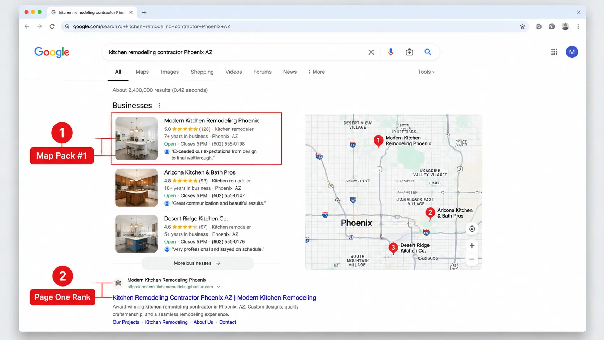Viewport: 604px width, 340px height.
Task: Zoom out on the map with minus button
Action: [472, 259]
